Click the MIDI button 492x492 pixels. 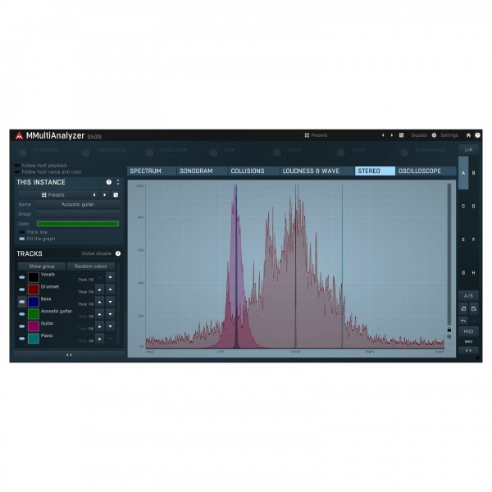(x=468, y=331)
